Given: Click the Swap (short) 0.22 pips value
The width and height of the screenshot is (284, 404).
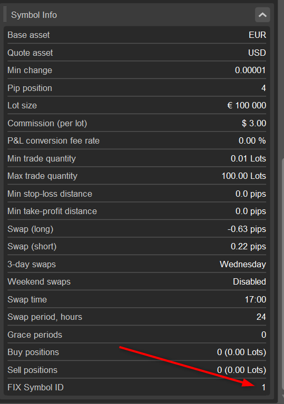Looking at the screenshot, I should click(x=248, y=247).
